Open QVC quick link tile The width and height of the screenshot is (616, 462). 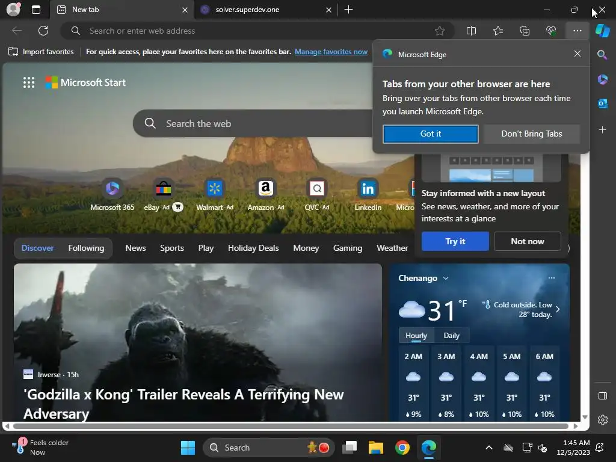[x=316, y=195]
